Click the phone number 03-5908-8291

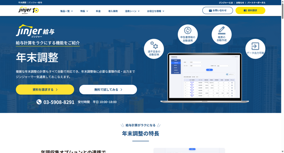59,102
